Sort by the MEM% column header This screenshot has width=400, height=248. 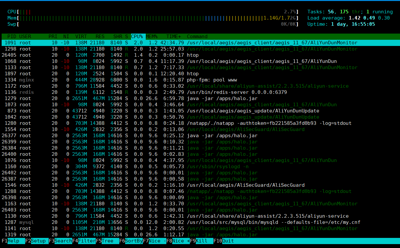152,36
